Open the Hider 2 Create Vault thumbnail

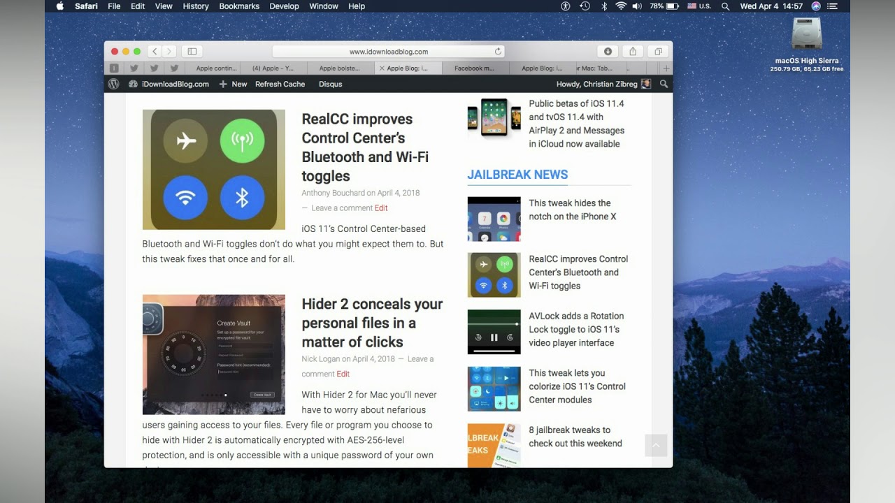pyautogui.click(x=214, y=354)
